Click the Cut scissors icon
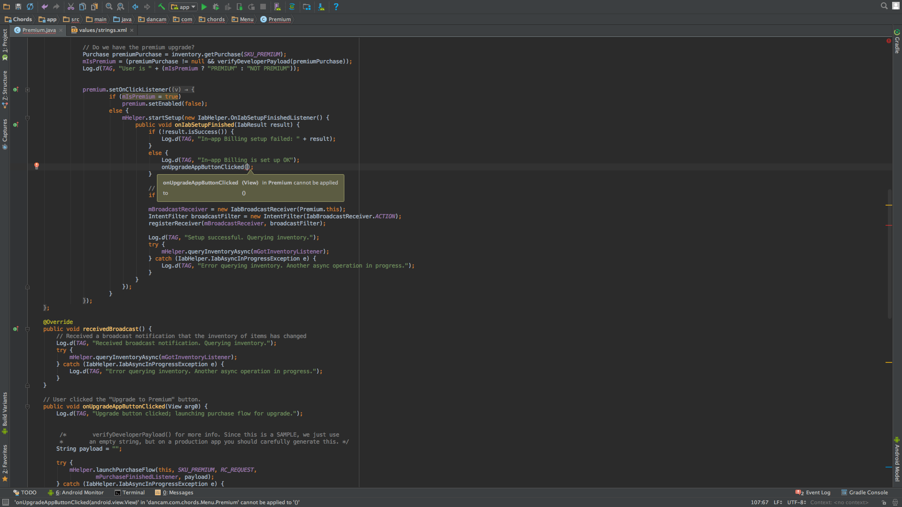902x507 pixels. click(x=71, y=7)
